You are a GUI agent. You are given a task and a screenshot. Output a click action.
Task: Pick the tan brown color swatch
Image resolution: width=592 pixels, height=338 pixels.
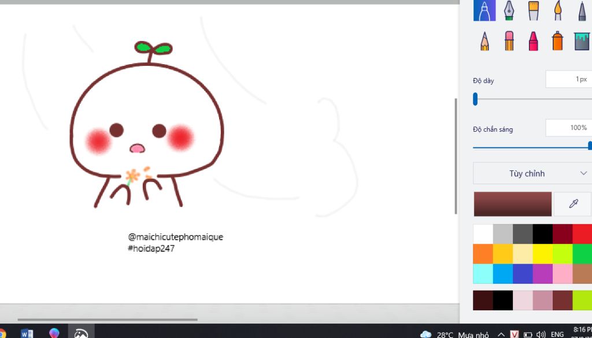tap(582, 274)
